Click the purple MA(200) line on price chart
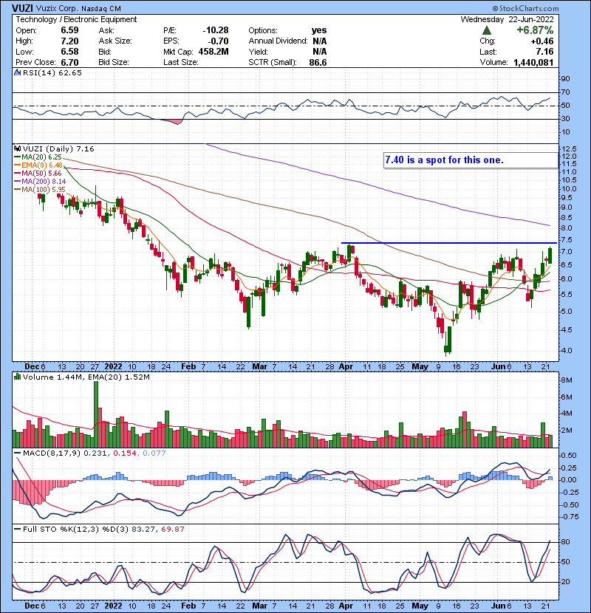This screenshot has width=591, height=613. click(x=378, y=187)
